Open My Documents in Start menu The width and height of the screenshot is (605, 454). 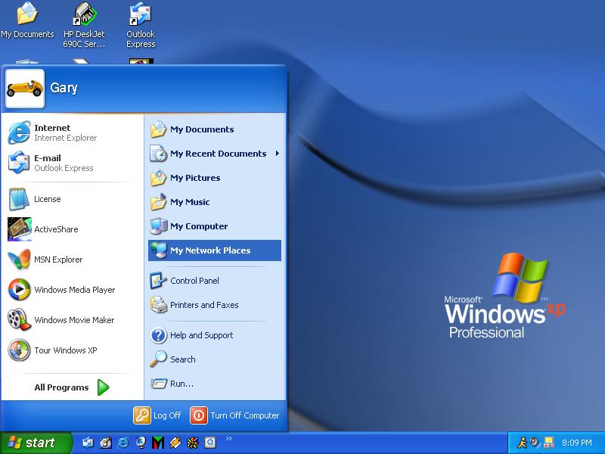[215, 129]
